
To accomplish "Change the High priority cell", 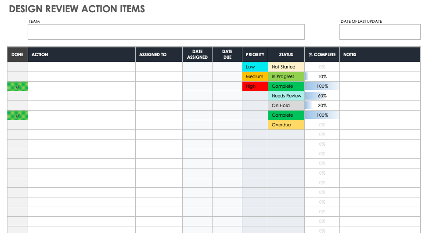I will tap(255, 86).
